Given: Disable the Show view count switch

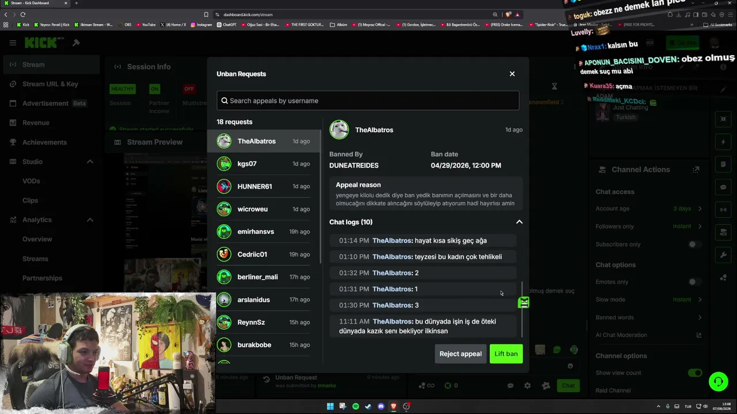Looking at the screenshot, I should click(x=695, y=373).
